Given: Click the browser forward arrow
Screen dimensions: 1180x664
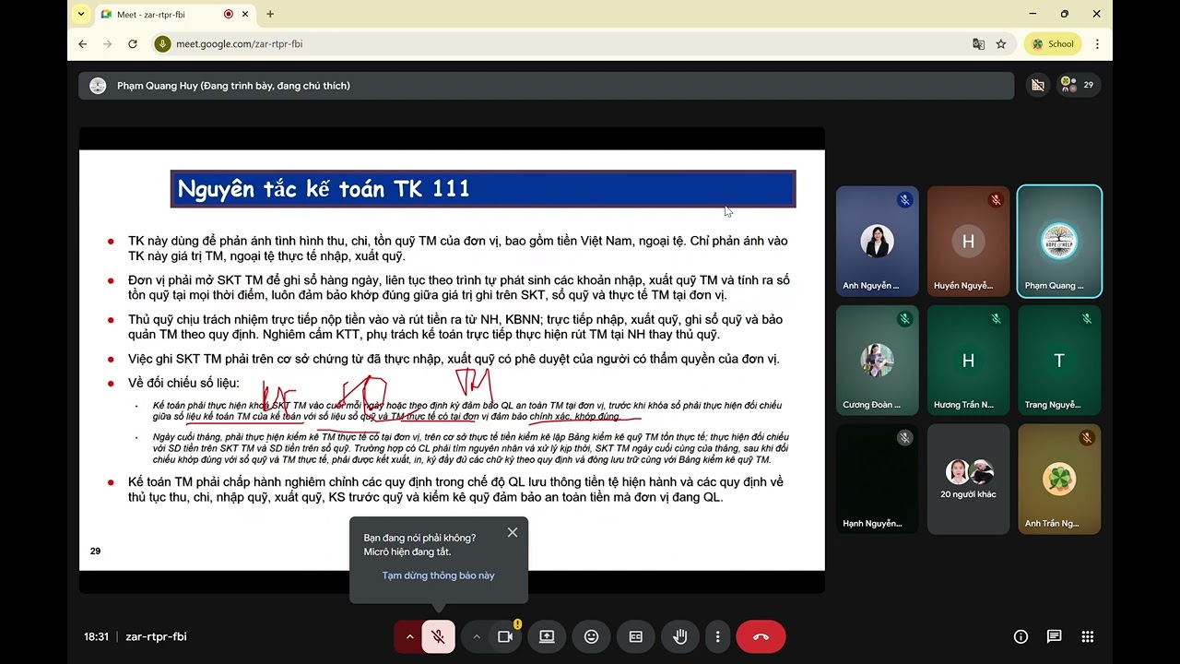Looking at the screenshot, I should [x=108, y=43].
